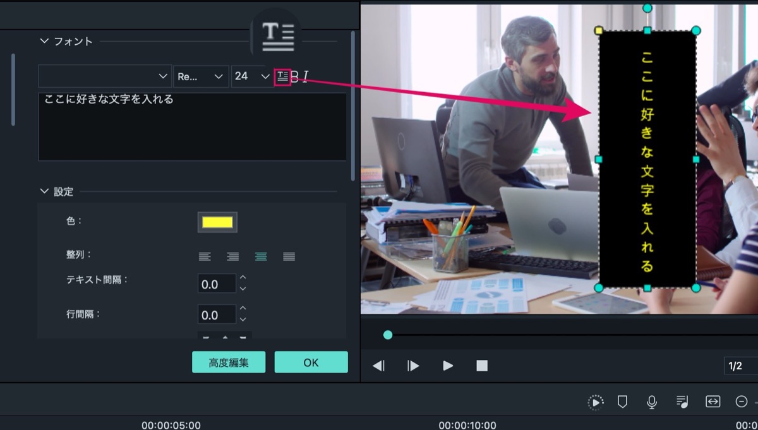Click the zoom-to-fit timeline icon
This screenshot has height=430, width=758.
click(713, 402)
